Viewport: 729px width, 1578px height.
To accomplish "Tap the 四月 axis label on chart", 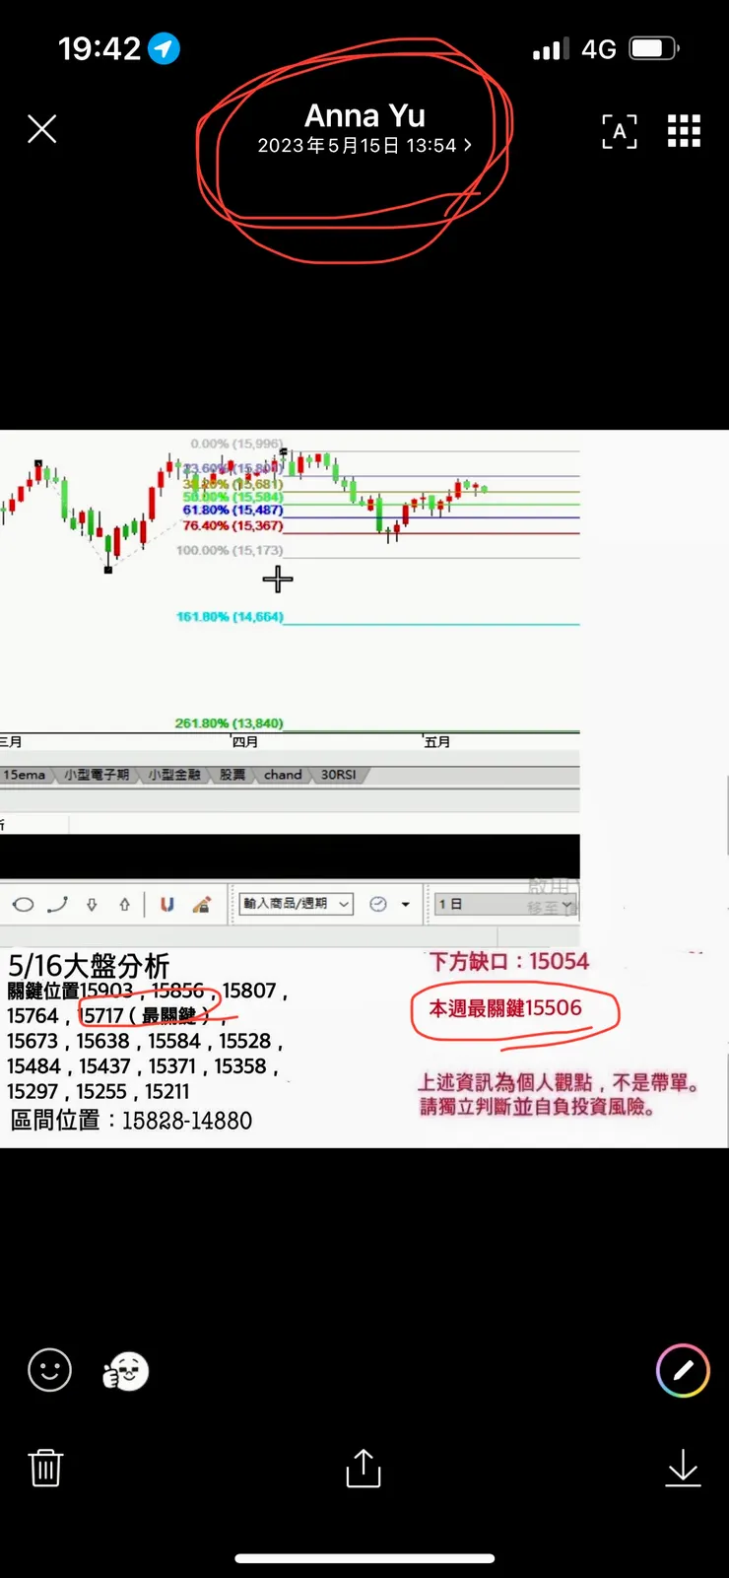I will pyautogui.click(x=244, y=741).
